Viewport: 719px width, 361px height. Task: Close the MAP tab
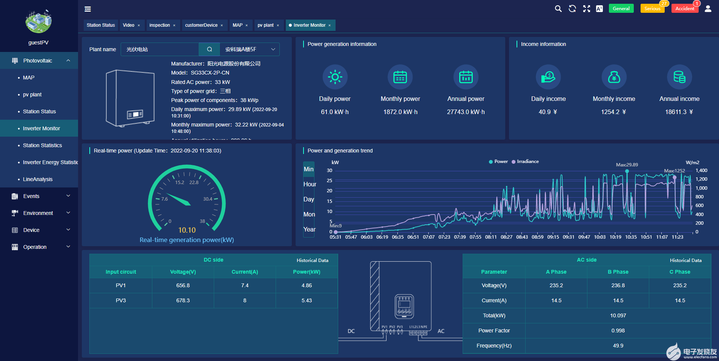(247, 26)
